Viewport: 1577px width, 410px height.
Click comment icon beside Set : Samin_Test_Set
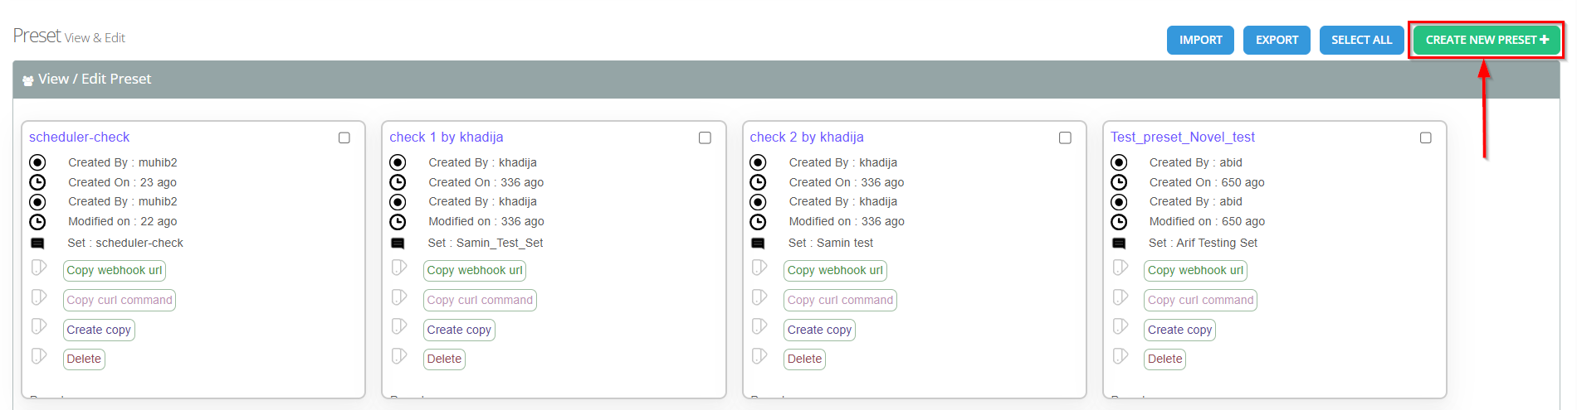398,244
